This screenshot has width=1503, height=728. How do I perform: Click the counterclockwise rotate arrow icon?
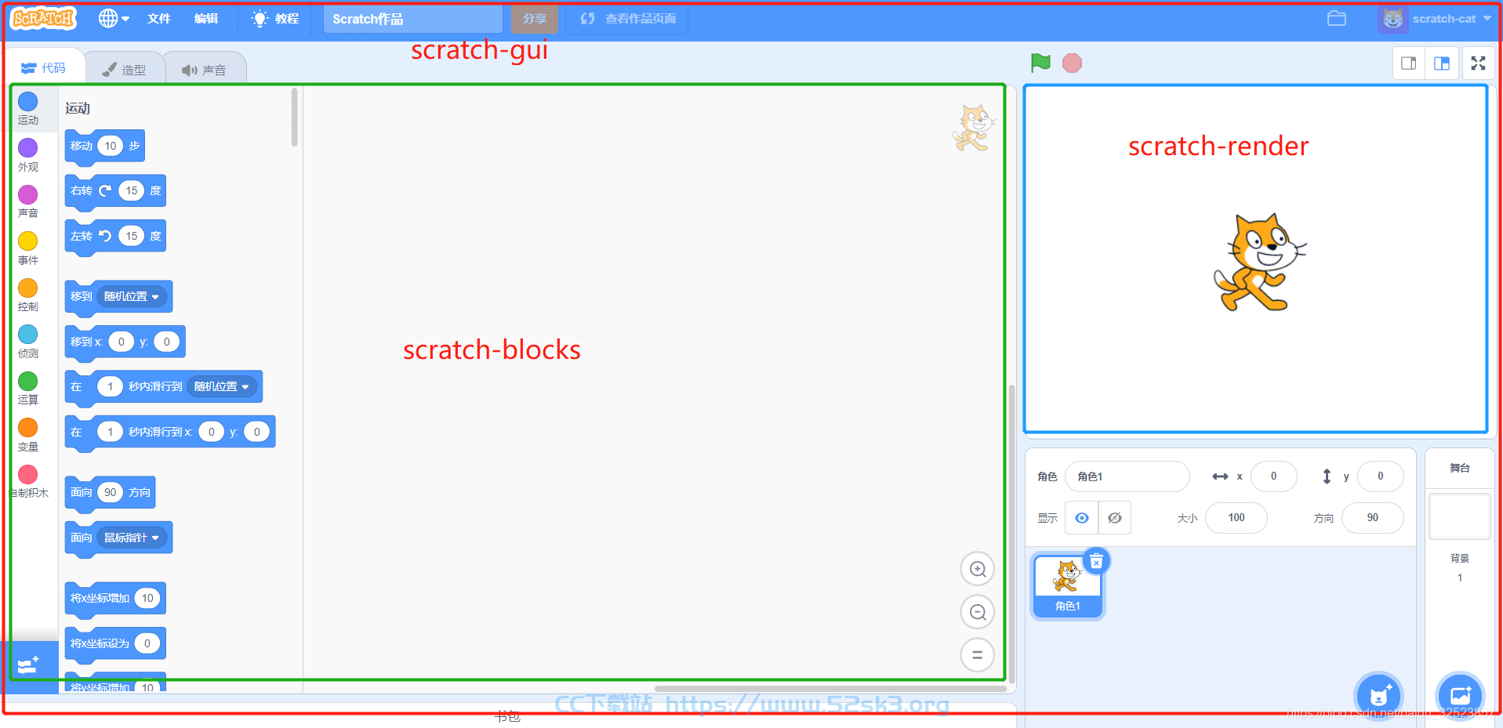click(x=105, y=236)
